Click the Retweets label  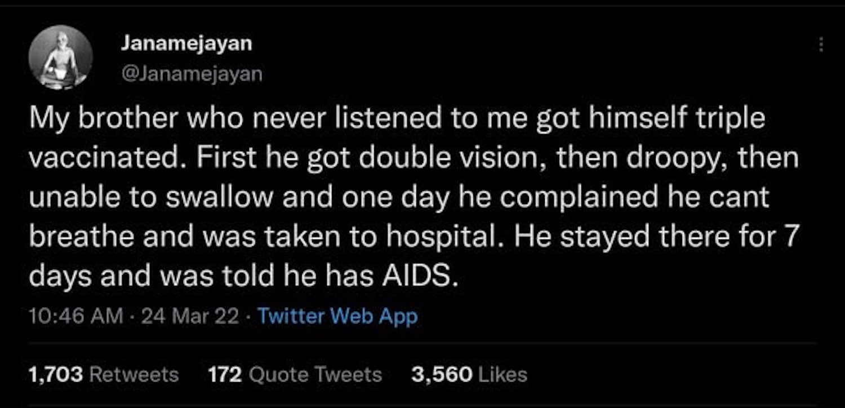point(134,374)
